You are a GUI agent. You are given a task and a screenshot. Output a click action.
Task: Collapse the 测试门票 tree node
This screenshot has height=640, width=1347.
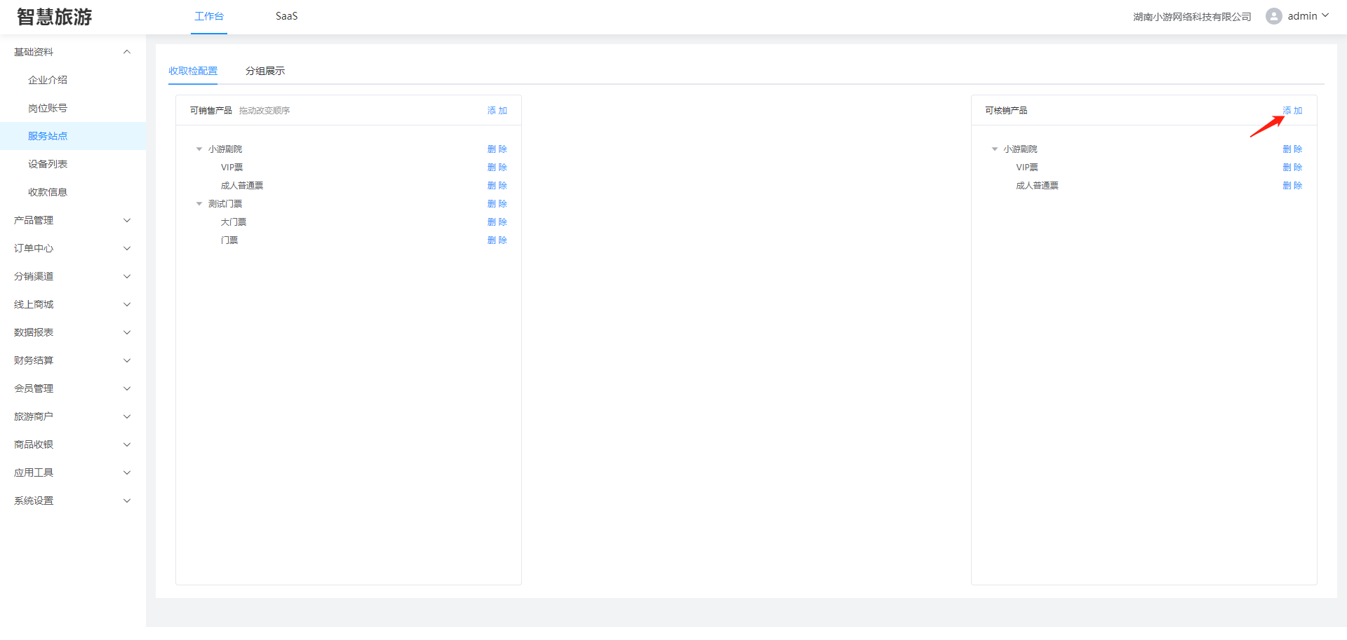[199, 204]
